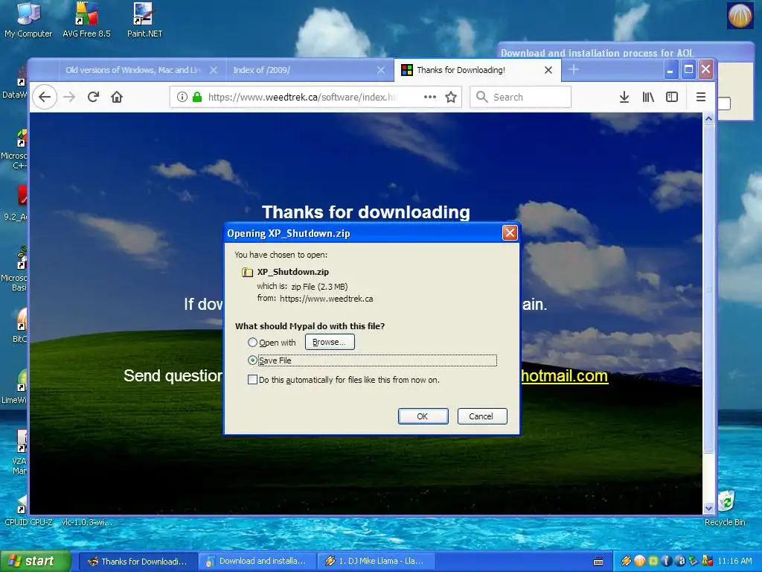The image size is (762, 572).
Task: Show site information via the info icon
Action: tap(182, 97)
